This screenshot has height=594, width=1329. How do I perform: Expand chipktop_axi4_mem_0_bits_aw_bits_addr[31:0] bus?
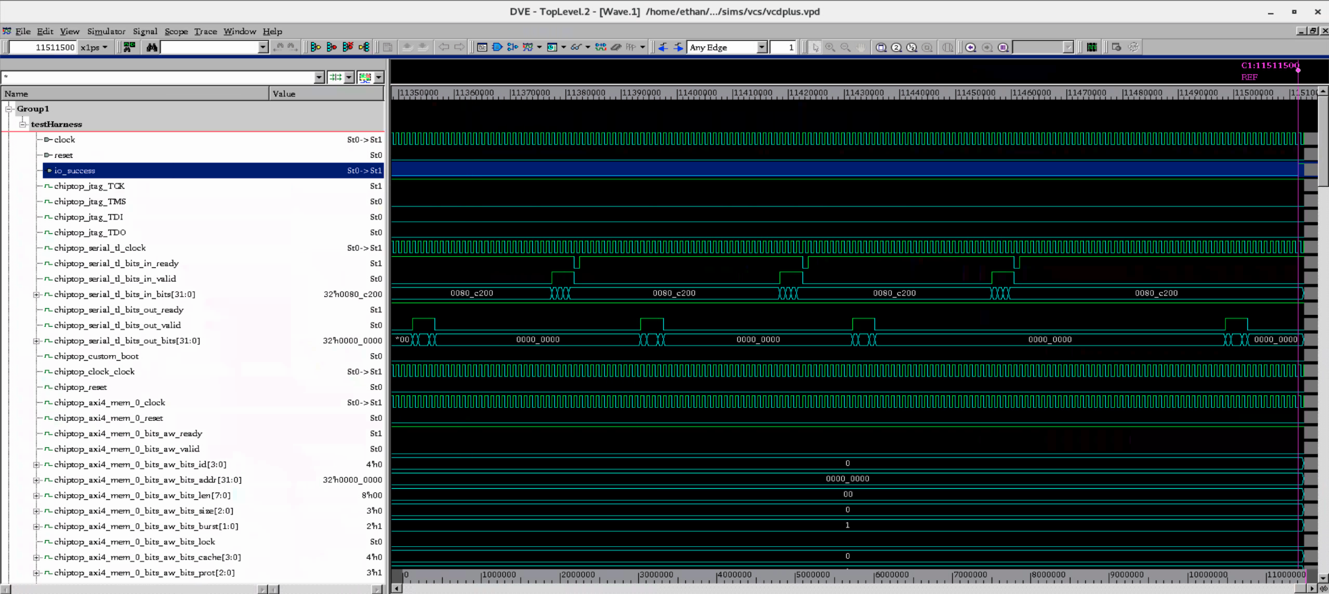[36, 480]
